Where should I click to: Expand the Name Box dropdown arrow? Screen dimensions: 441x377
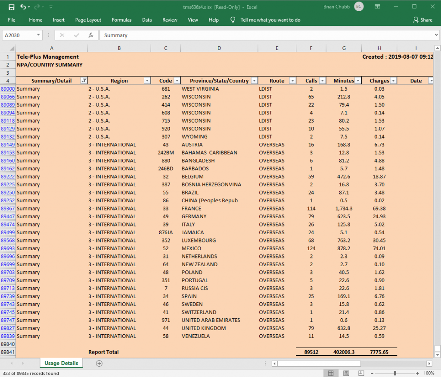38,35
